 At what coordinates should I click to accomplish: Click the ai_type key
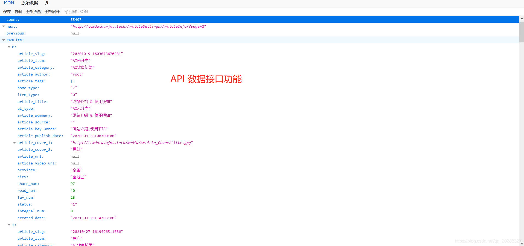(26, 109)
